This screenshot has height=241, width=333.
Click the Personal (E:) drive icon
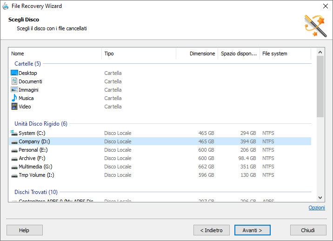click(14, 150)
